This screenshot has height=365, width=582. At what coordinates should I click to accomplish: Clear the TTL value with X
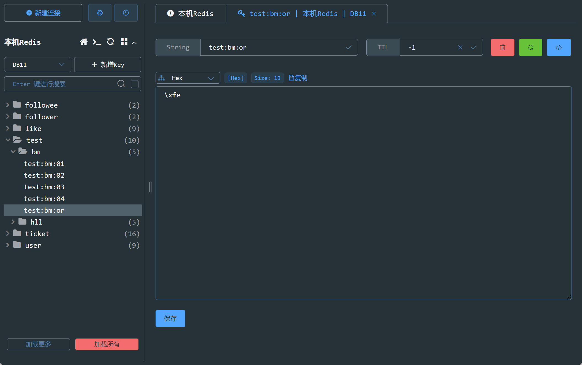pyautogui.click(x=460, y=47)
